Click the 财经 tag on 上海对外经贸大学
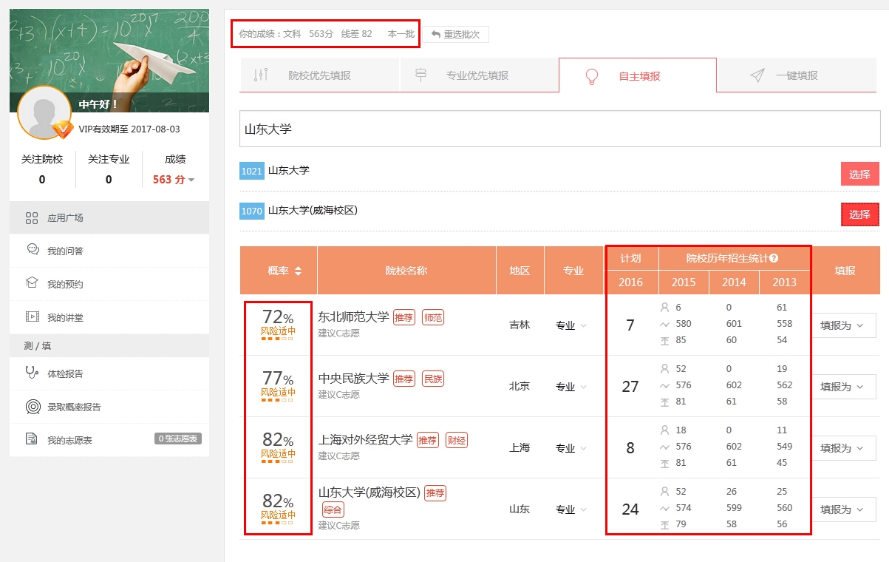This screenshot has height=562, width=889. click(x=457, y=440)
